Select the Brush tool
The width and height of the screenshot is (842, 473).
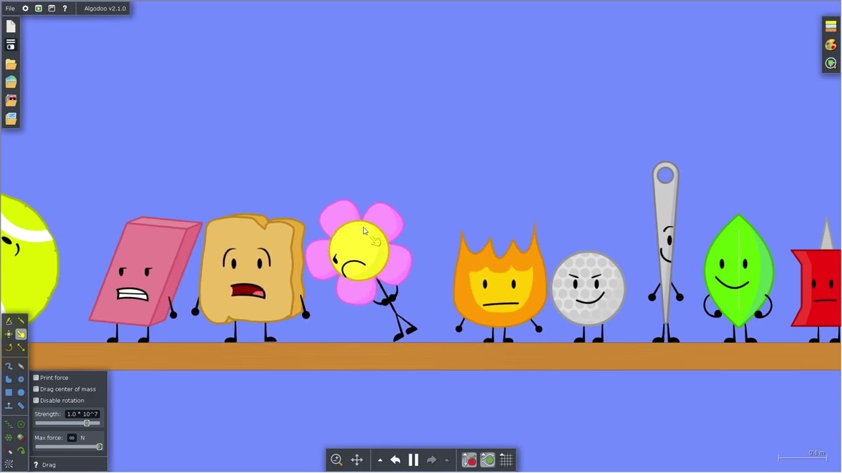(9, 366)
